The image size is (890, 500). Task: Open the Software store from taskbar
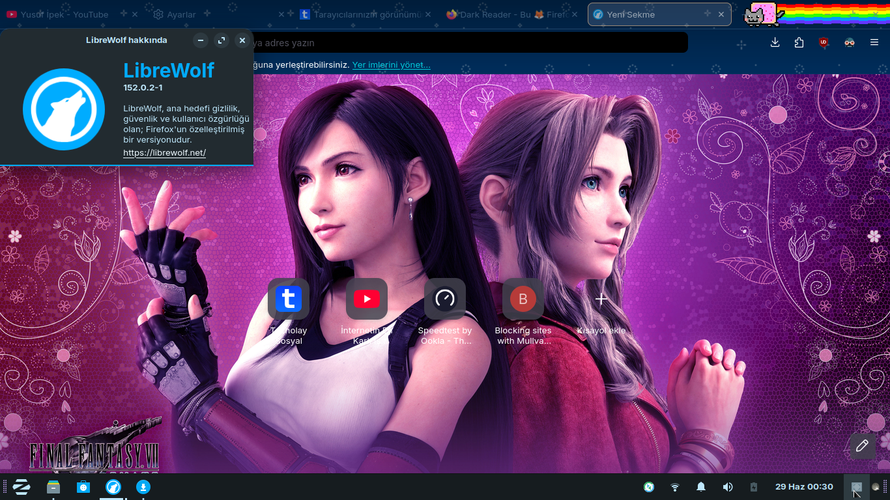[83, 487]
